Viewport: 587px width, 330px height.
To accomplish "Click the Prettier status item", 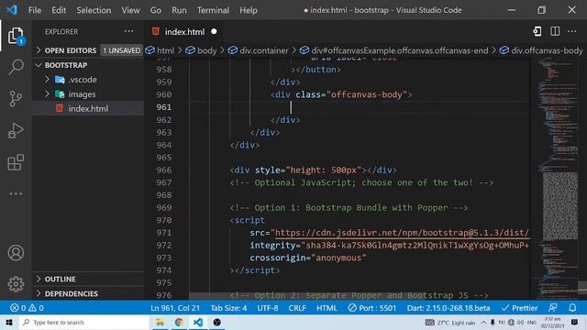I will click(x=519, y=308).
